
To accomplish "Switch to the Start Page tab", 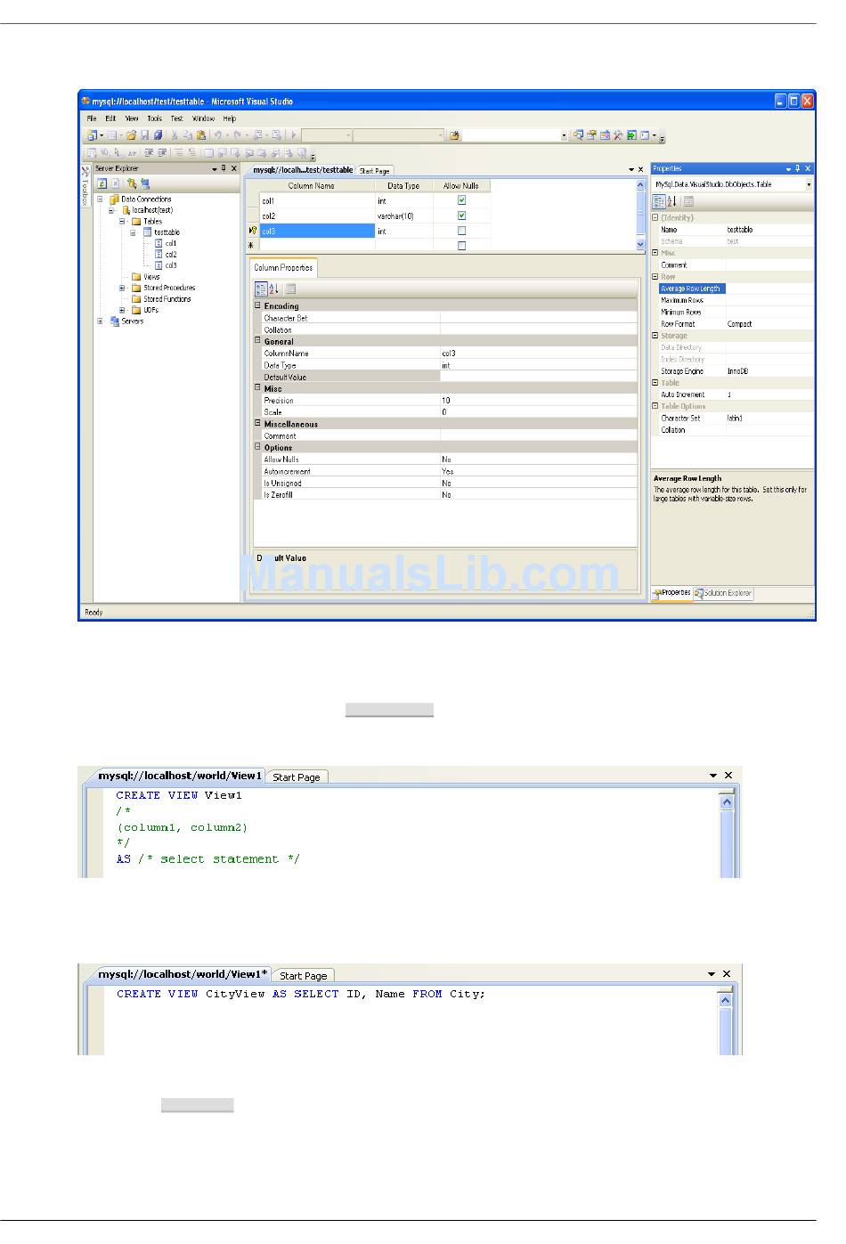I will pyautogui.click(x=374, y=171).
